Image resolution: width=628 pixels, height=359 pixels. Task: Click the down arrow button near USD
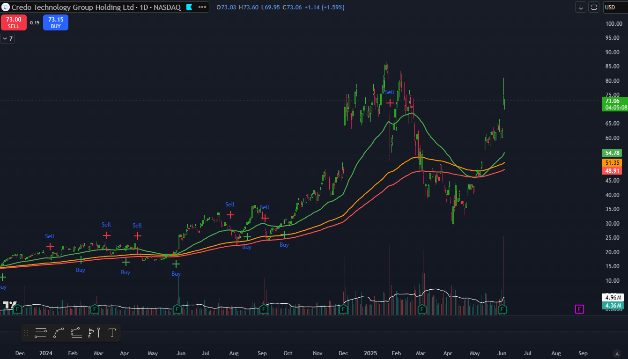[x=581, y=7]
